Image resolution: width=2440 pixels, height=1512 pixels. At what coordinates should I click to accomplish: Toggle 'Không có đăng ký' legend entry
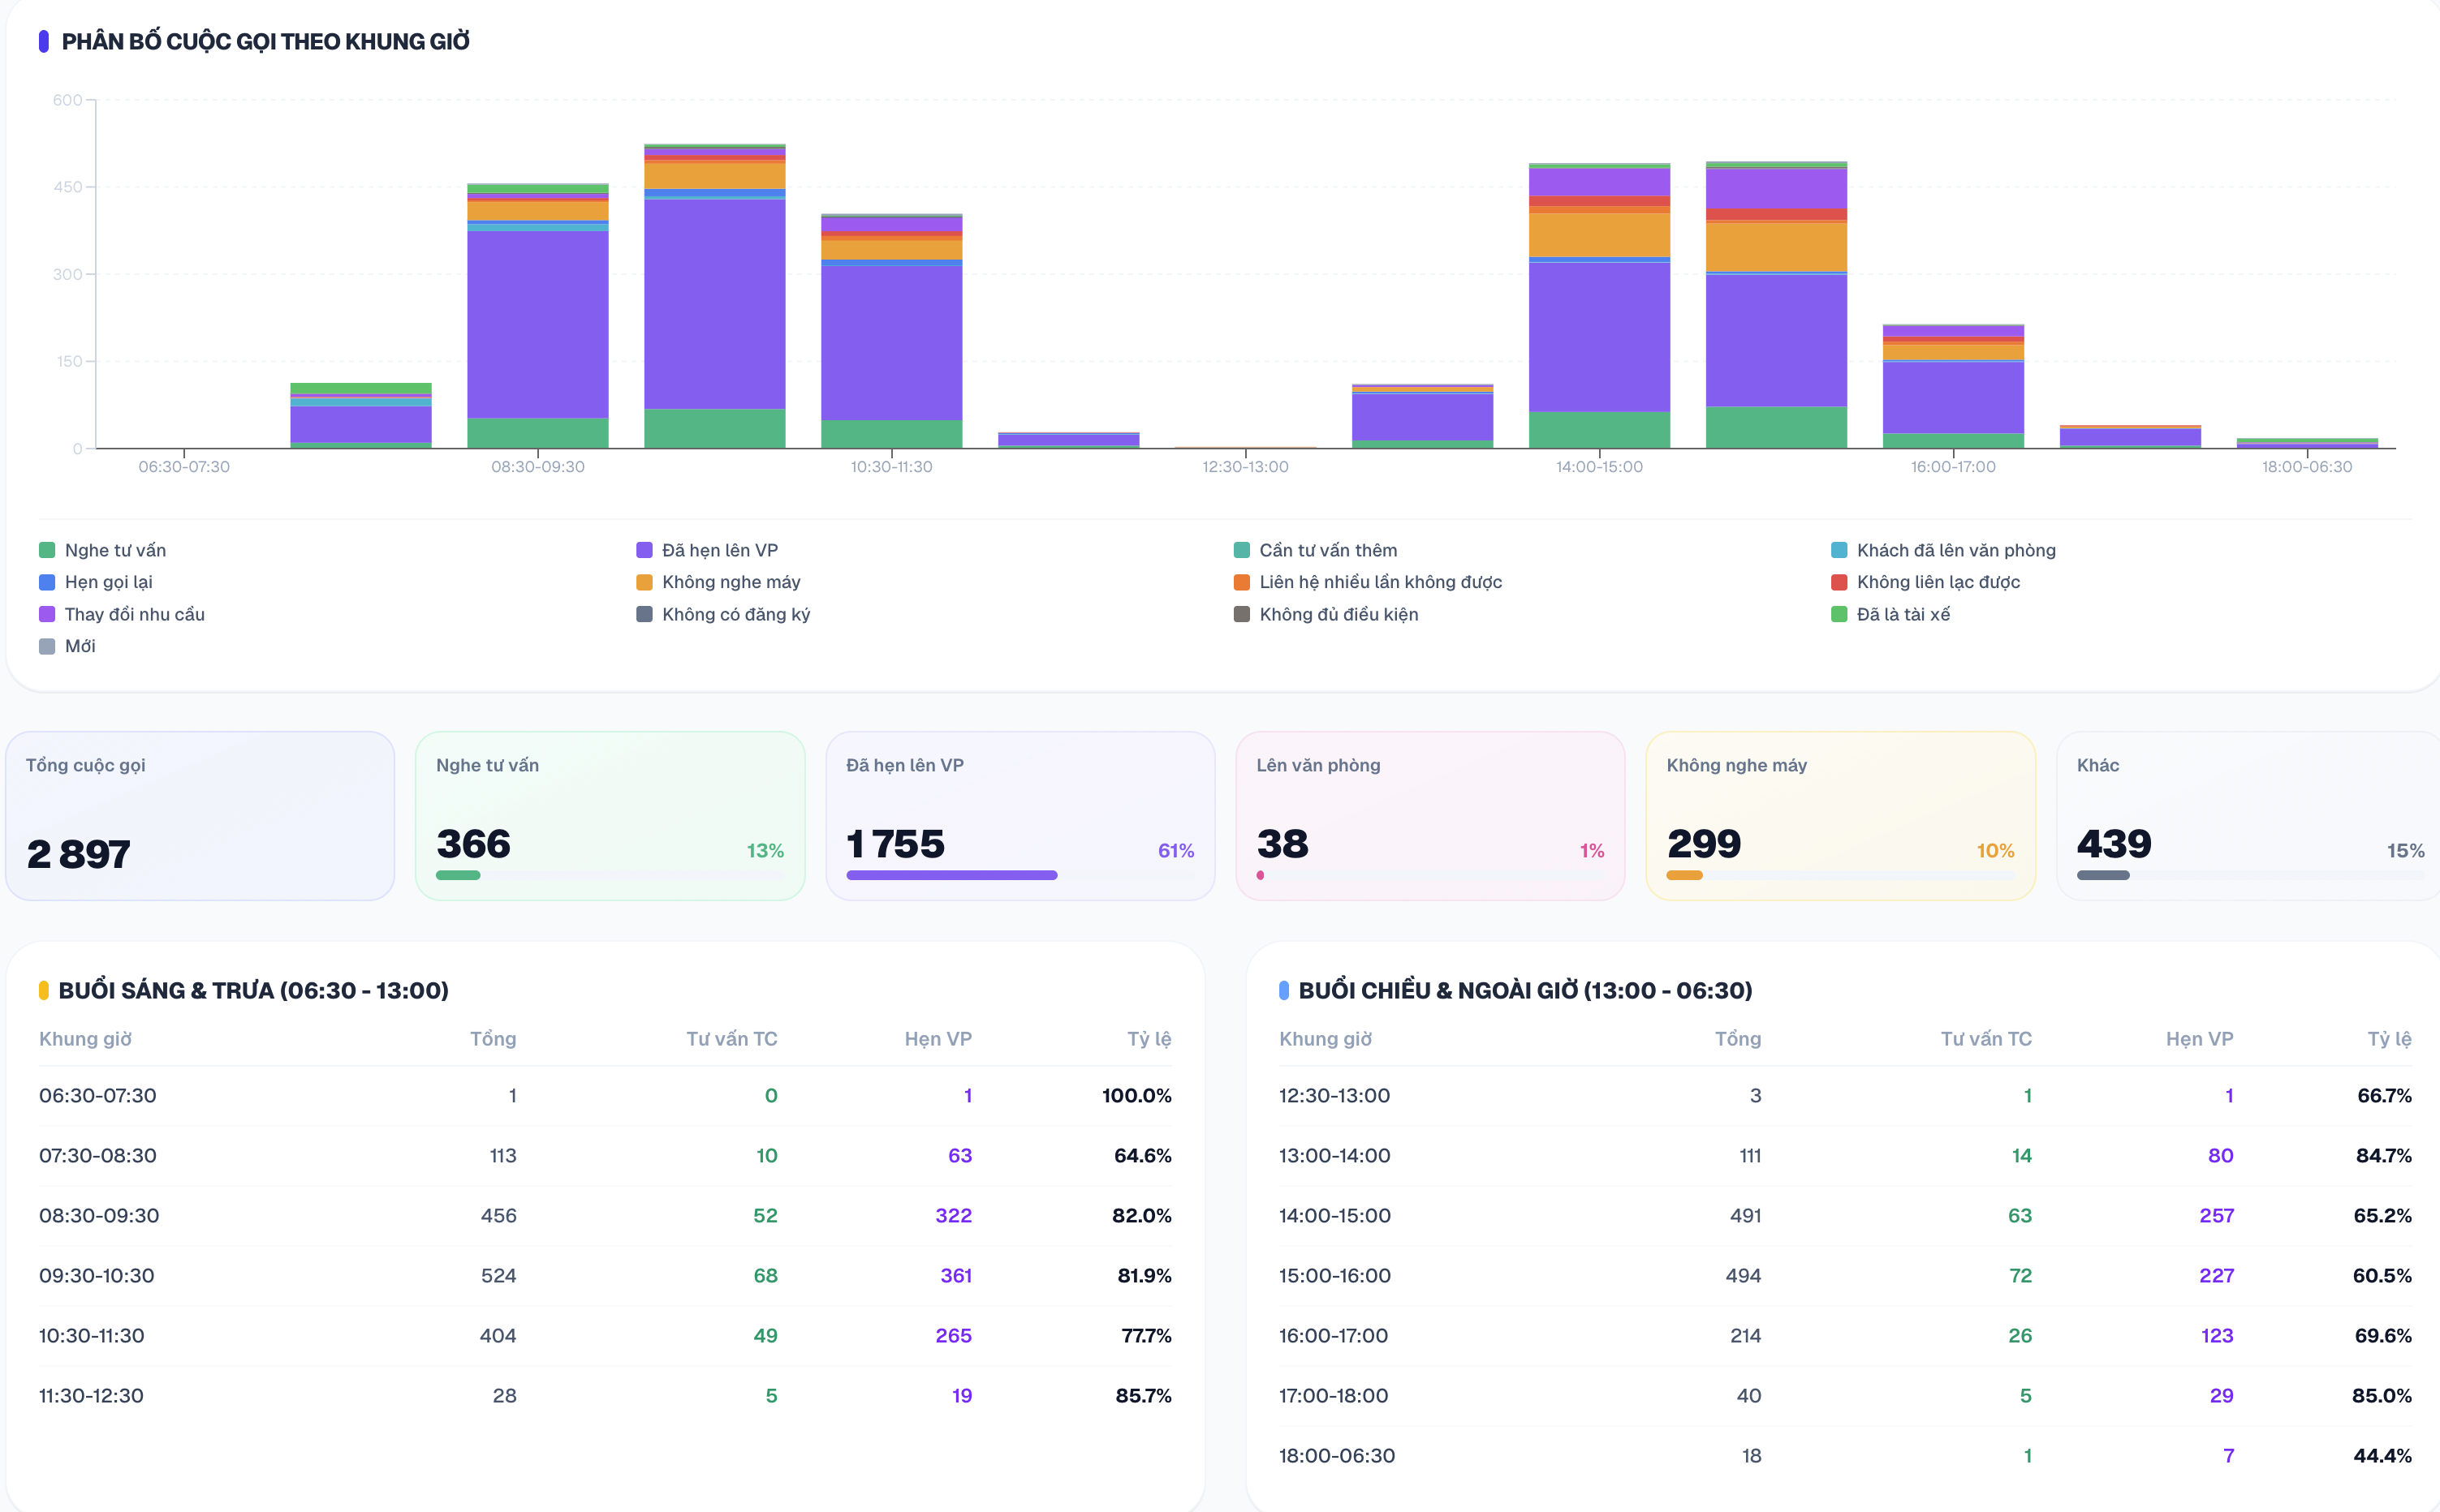click(722, 614)
